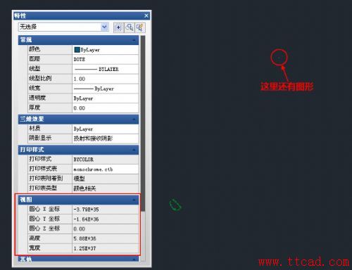Click the 阴影显示 property label
Image resolution: width=352 pixels, height=270 pixels.
point(40,138)
